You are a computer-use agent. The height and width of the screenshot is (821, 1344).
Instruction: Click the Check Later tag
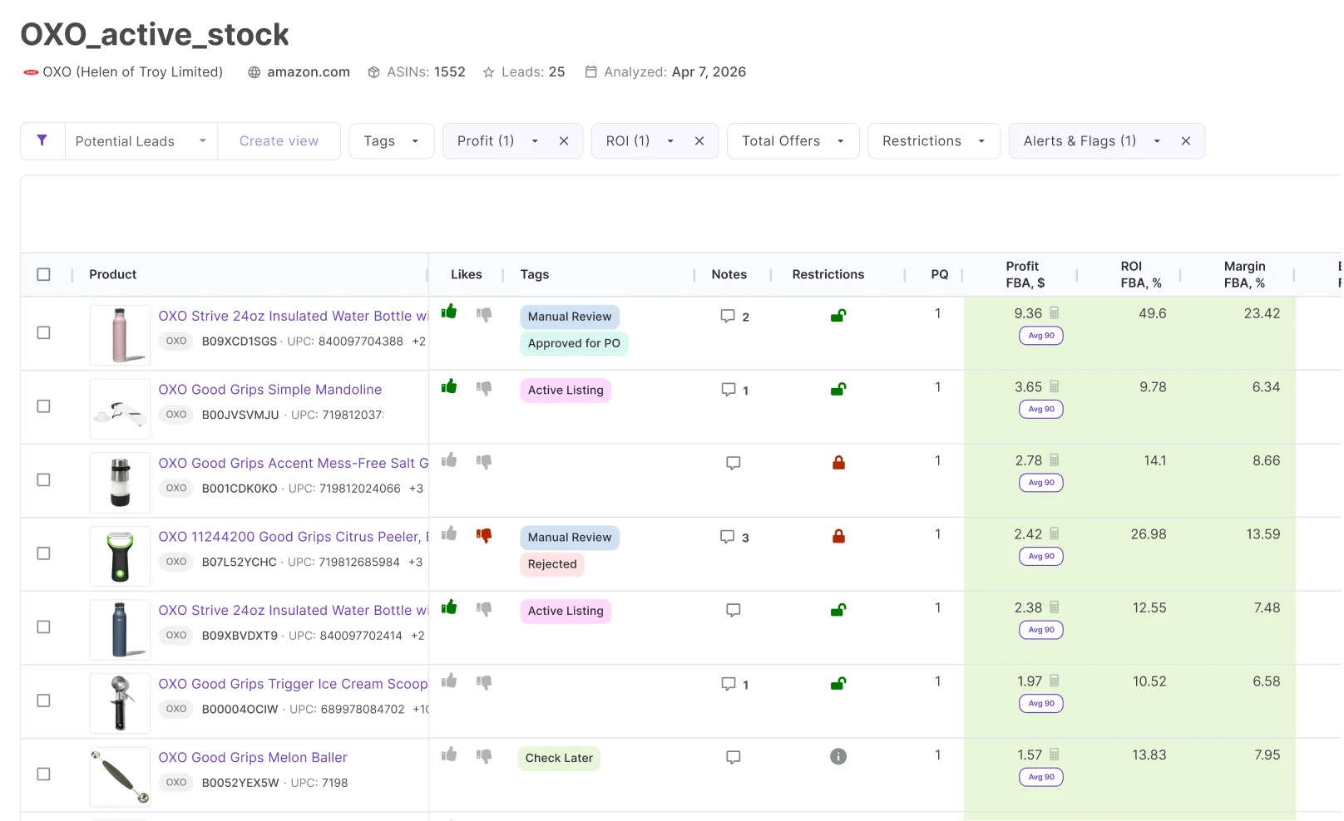(x=559, y=758)
